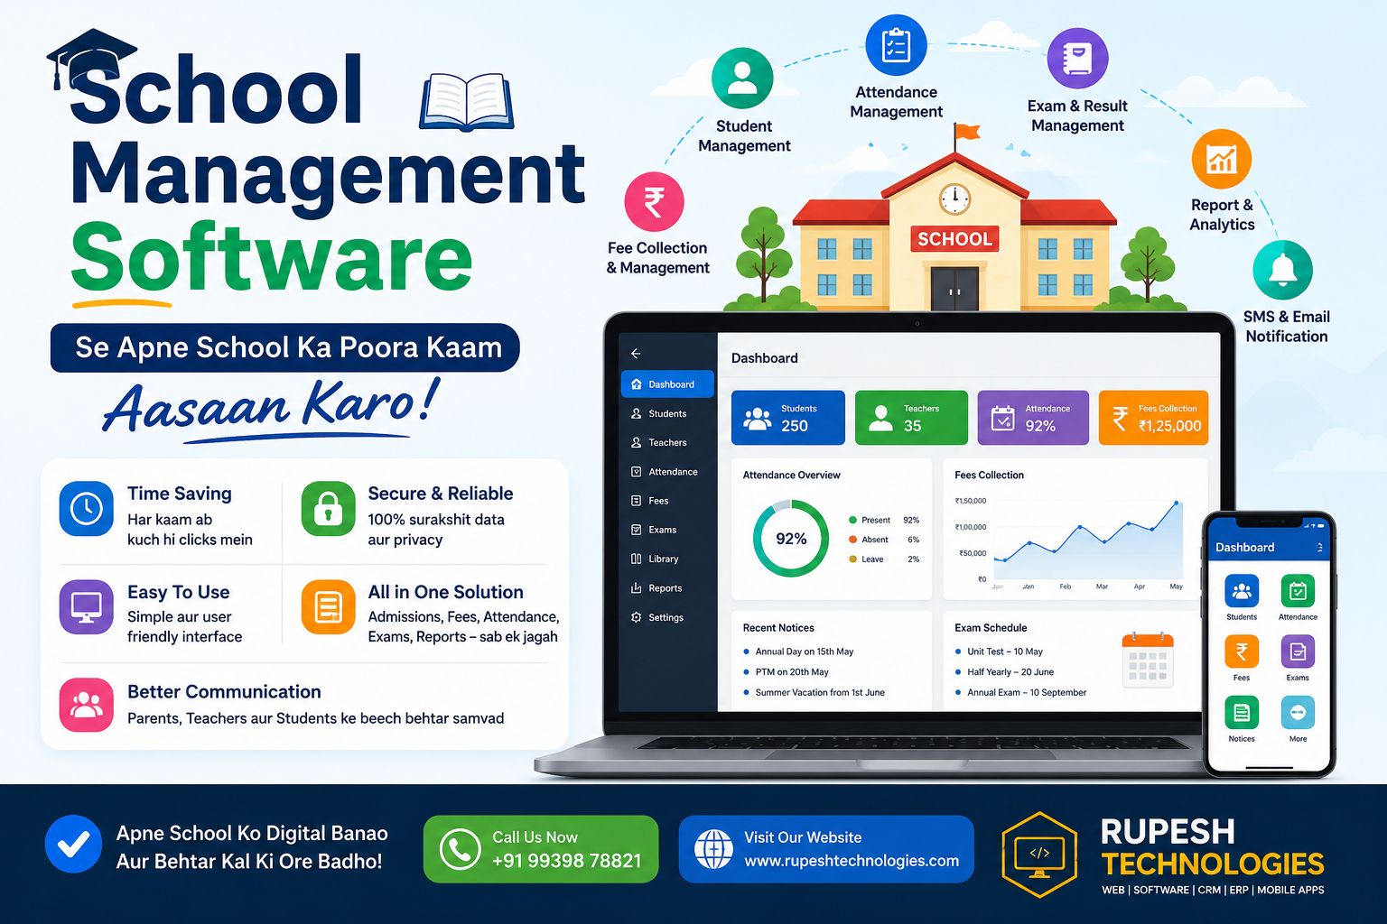Click the 'Se Apne School Ka Poora Kaam' banner
1387x924 pixels.
pos(285,347)
